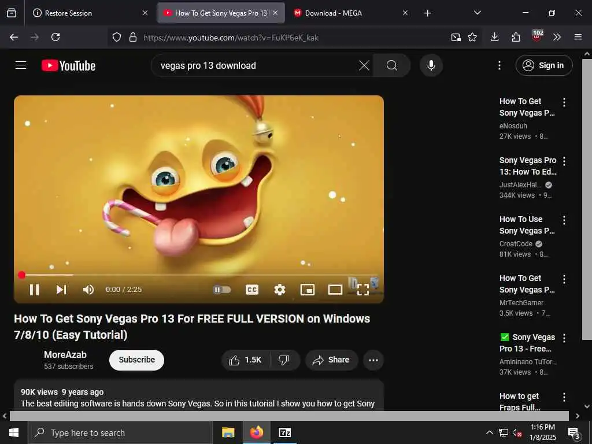Go to YouTube home logo
592x444 pixels.
click(68, 66)
